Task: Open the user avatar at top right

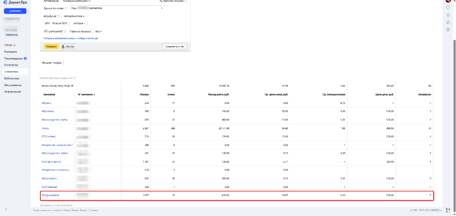Action: pyautogui.click(x=448, y=1)
